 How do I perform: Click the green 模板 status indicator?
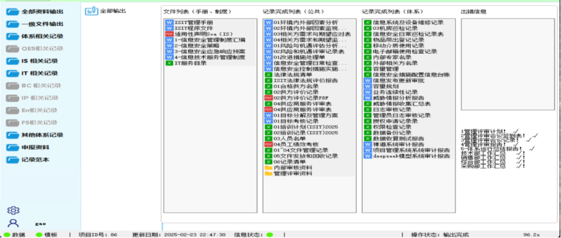point(39,235)
